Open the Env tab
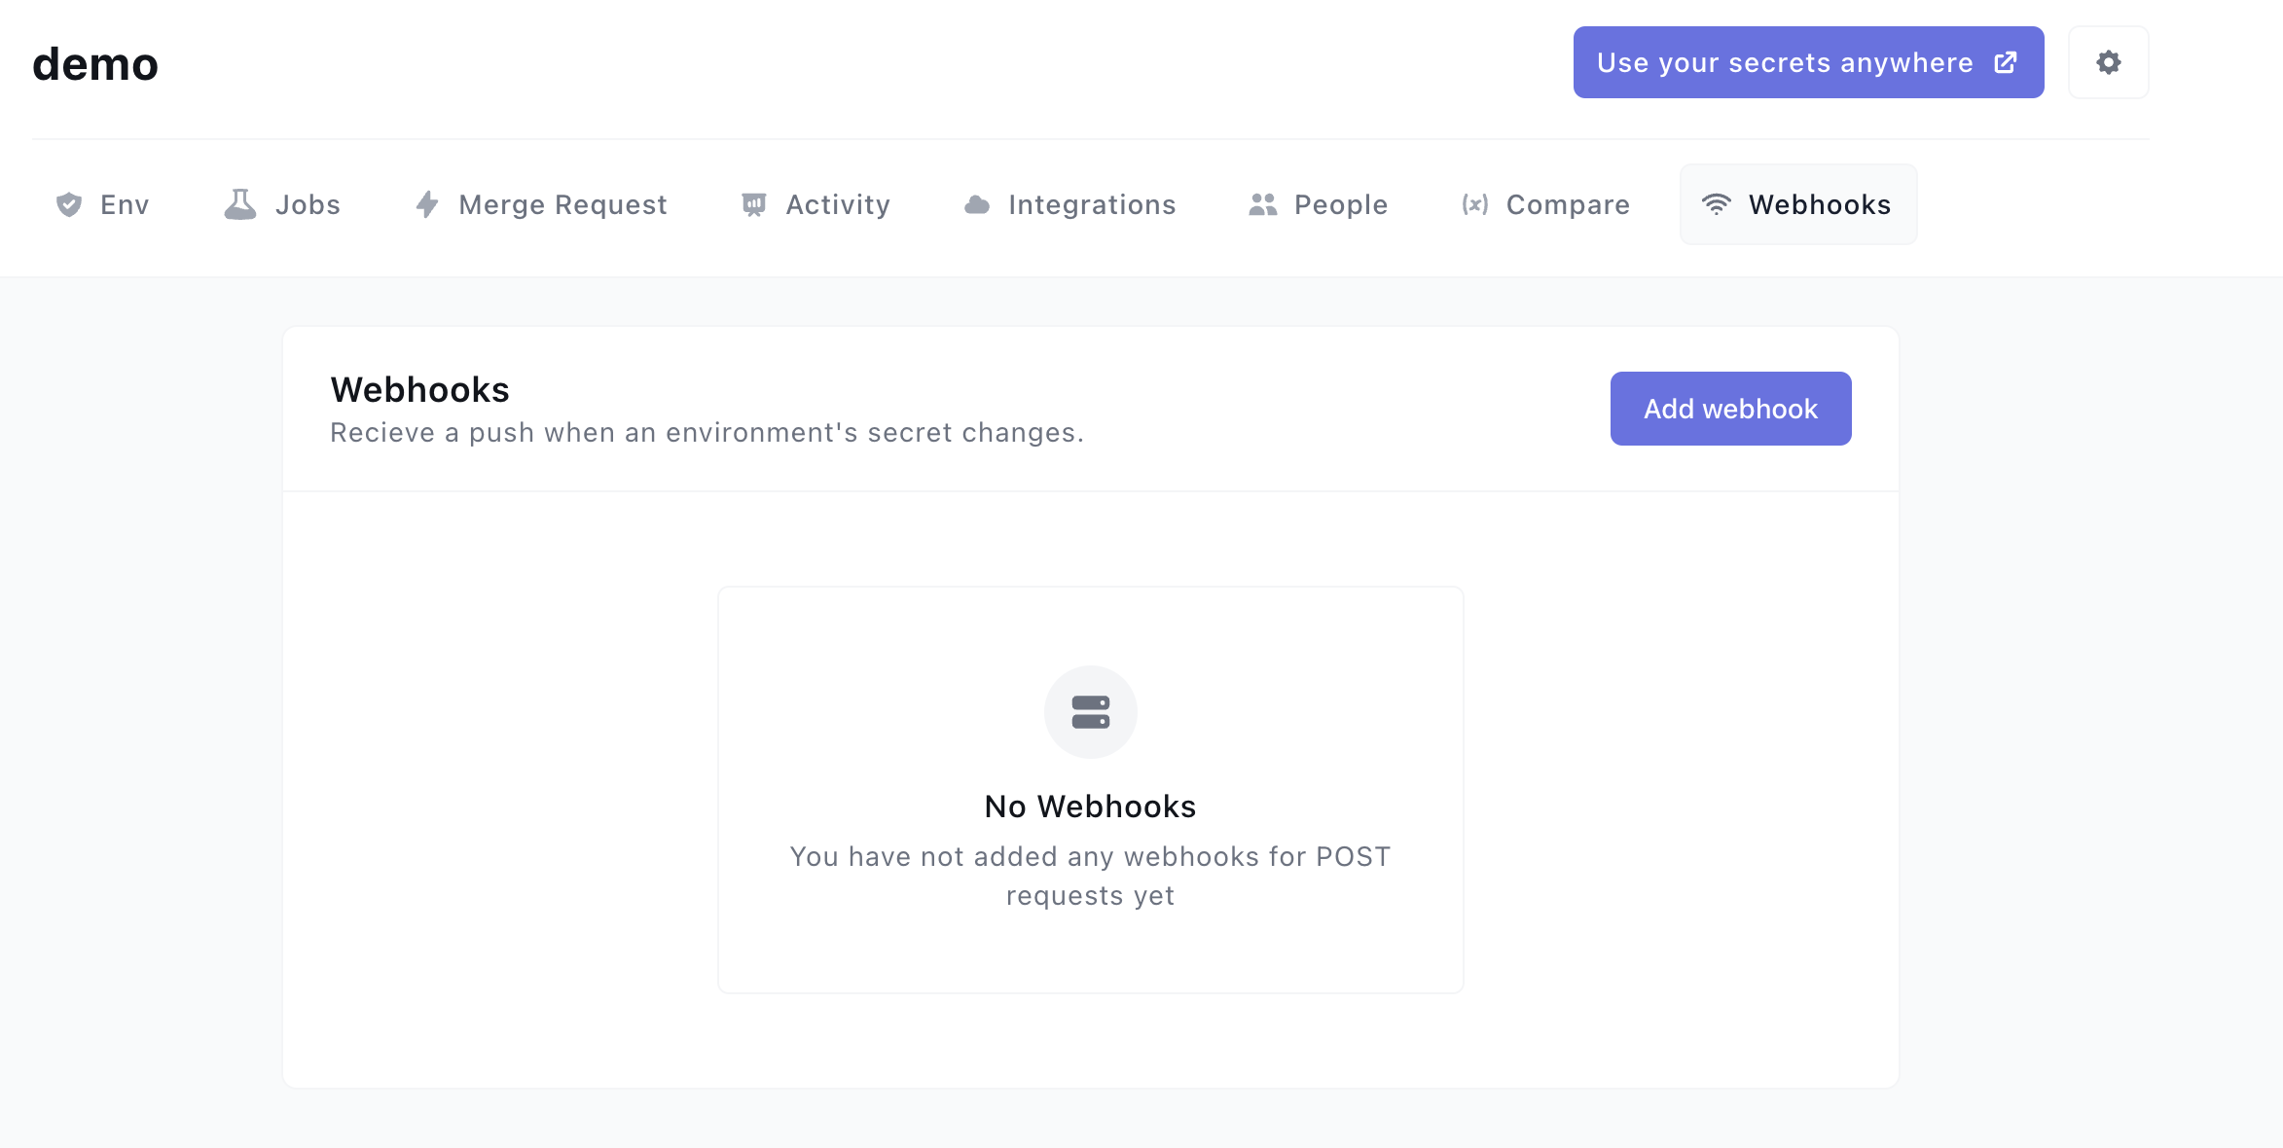 click(125, 204)
